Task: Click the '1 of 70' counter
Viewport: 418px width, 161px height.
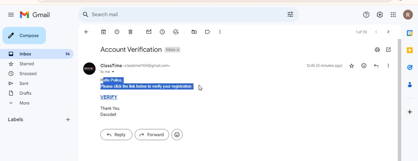Action: pos(361,32)
